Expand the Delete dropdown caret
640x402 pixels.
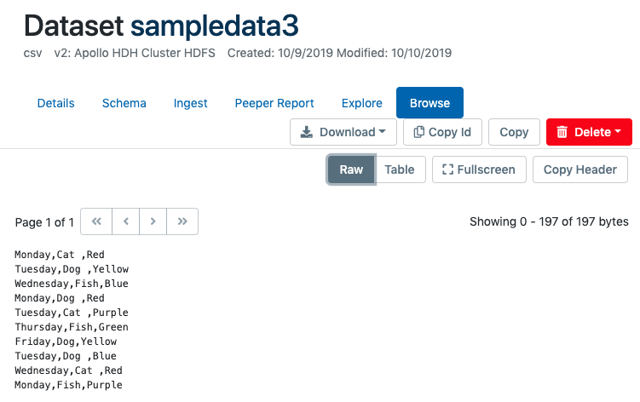pos(617,132)
